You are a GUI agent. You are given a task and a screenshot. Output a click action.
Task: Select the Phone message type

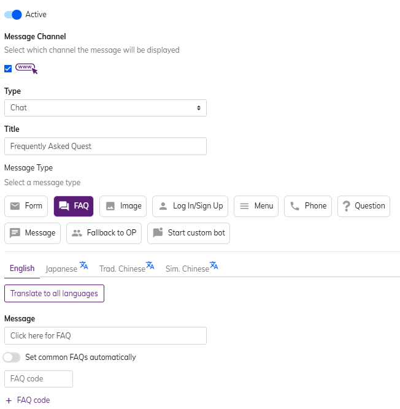click(308, 206)
